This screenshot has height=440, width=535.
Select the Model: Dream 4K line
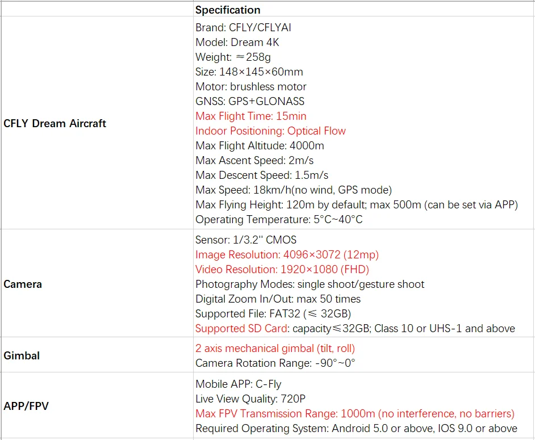(237, 42)
